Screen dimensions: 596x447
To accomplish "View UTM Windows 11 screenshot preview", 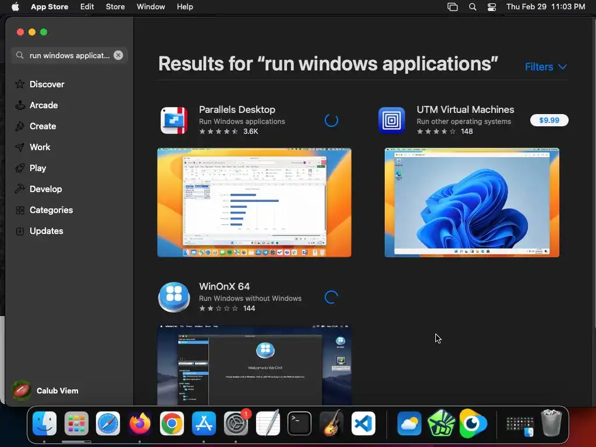I will point(471,203).
